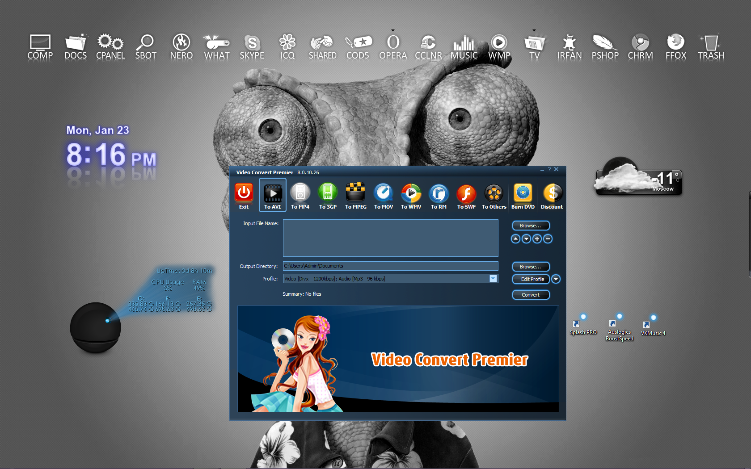Click the 8:16 PM clock widget

point(111,155)
